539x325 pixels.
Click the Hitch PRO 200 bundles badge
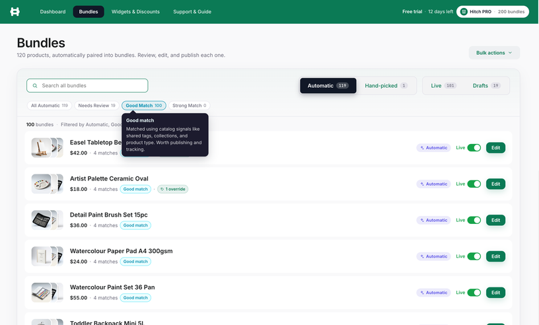pyautogui.click(x=493, y=12)
